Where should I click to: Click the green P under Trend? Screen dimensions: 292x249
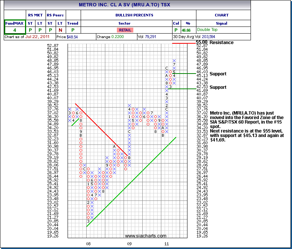click(73, 30)
